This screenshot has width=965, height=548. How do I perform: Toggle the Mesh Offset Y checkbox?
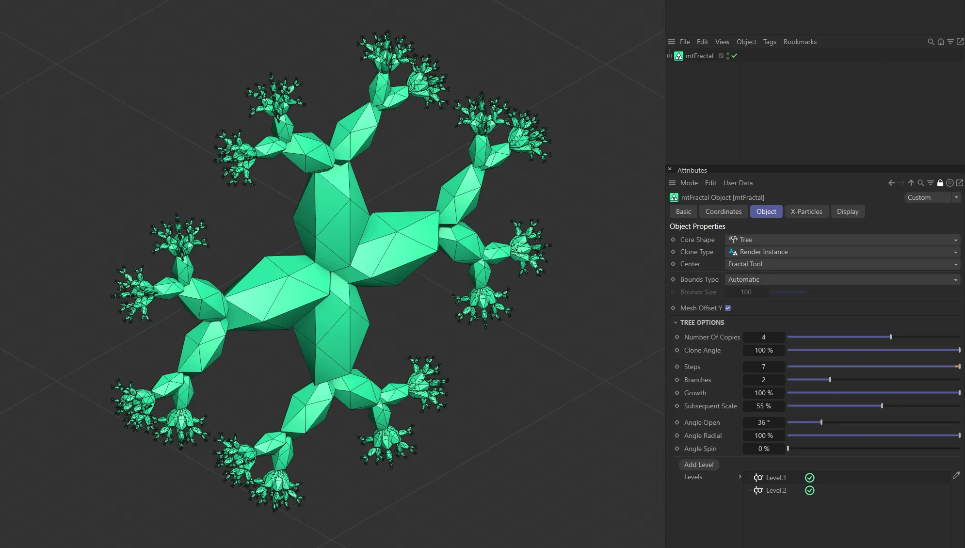(x=727, y=307)
